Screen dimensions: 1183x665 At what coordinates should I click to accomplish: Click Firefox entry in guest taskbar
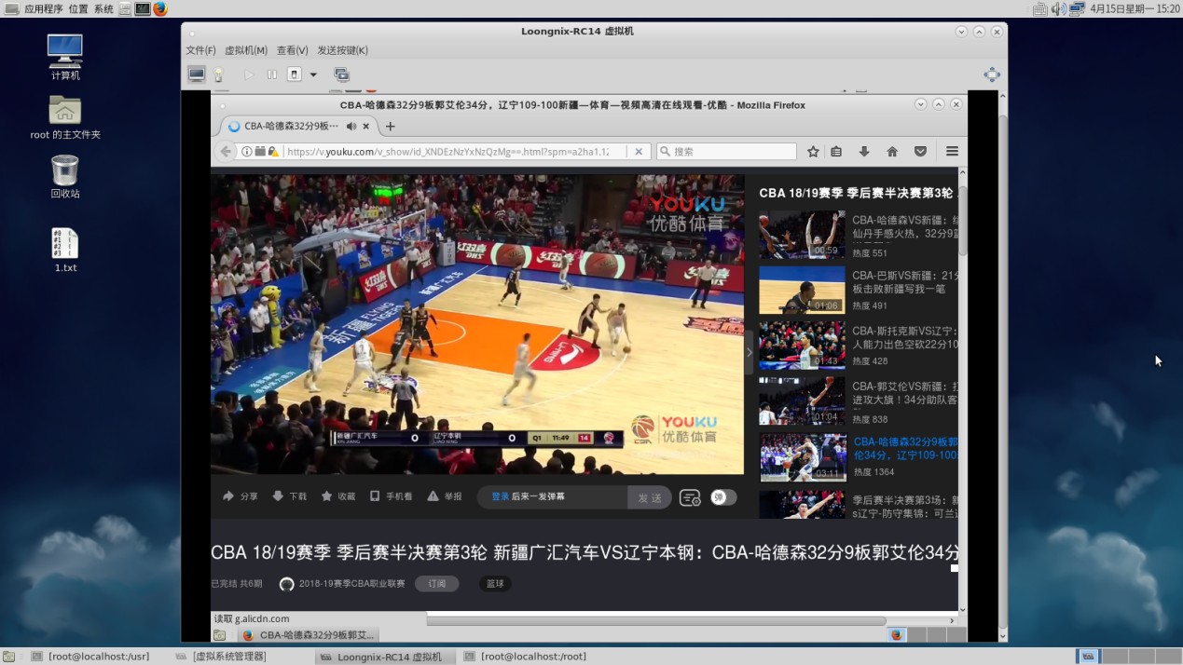point(308,635)
